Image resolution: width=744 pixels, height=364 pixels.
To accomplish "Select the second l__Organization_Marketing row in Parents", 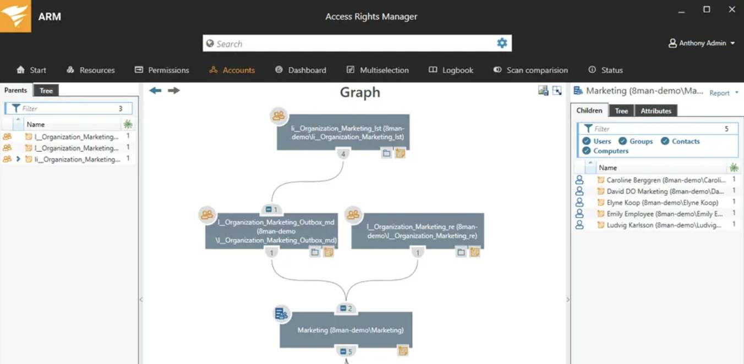I will pyautogui.click(x=69, y=147).
